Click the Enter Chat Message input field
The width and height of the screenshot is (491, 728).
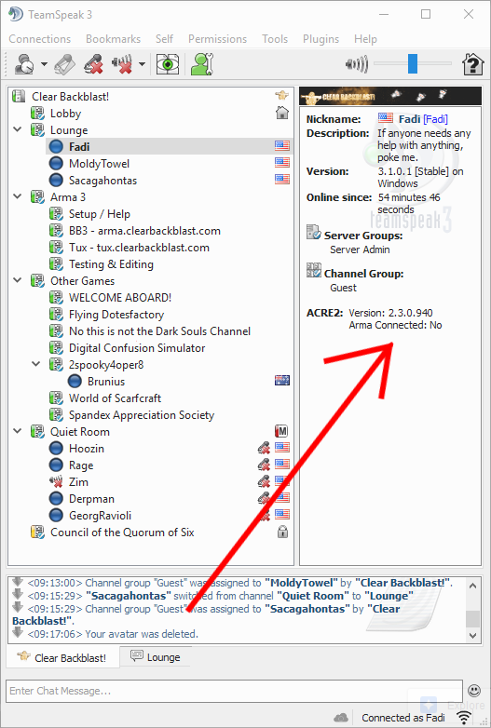pyautogui.click(x=234, y=691)
